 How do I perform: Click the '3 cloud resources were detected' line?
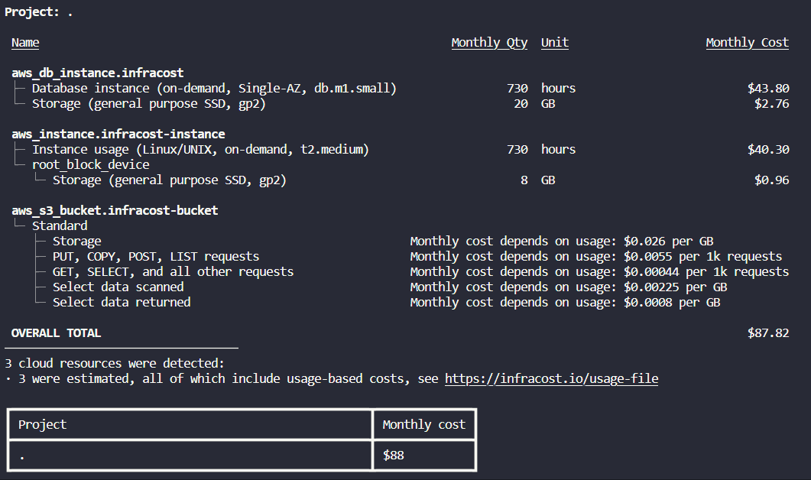coord(115,364)
